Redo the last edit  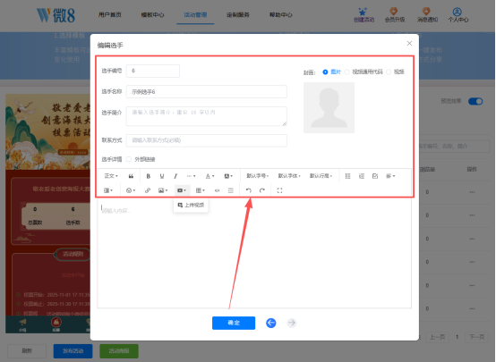tap(262, 190)
